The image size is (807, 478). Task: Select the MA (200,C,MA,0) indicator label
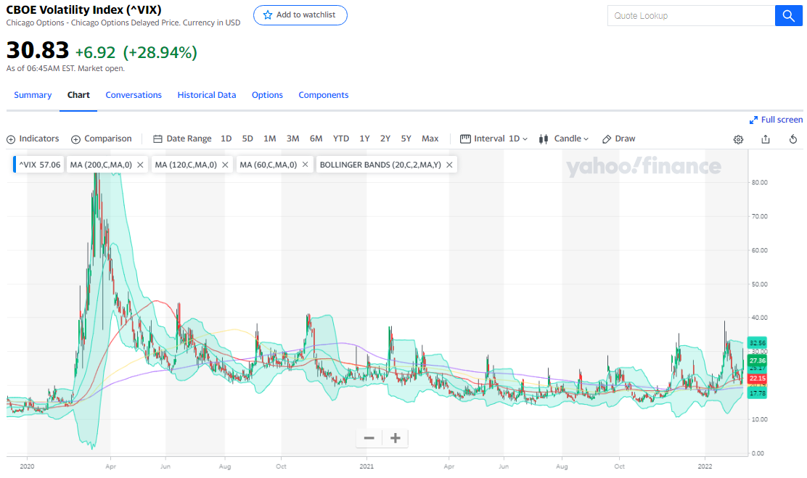[101, 165]
